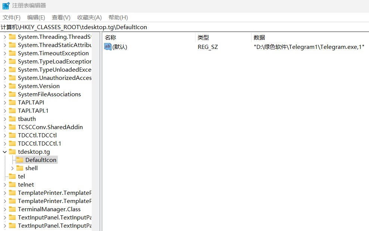The height and width of the screenshot is (231, 369).
Task: Expand the TDCCtl.TDCCtl key
Action: pyautogui.click(x=5, y=135)
